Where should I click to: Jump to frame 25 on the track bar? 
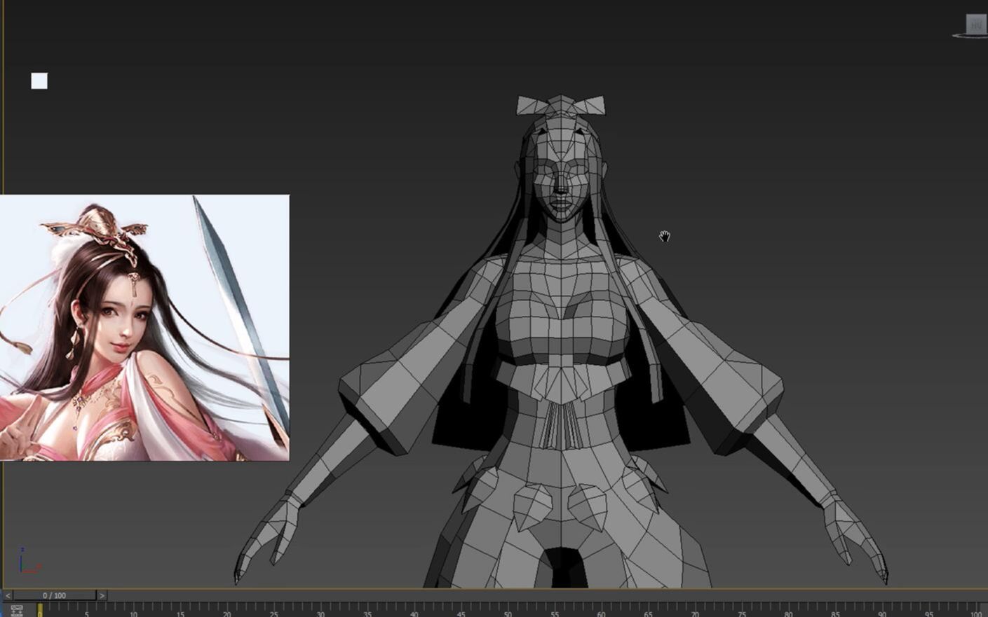tap(273, 613)
